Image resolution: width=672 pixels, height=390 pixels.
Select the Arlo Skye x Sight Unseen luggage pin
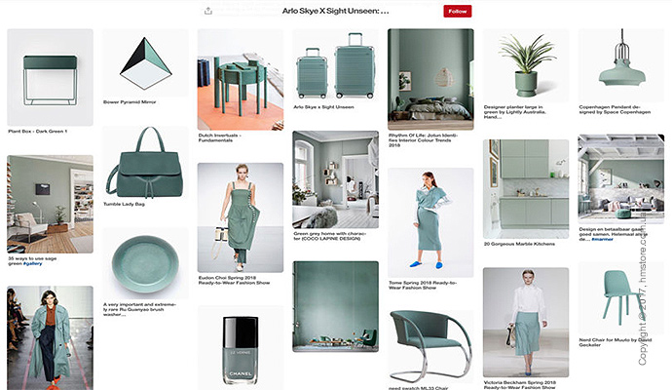pyautogui.click(x=336, y=65)
